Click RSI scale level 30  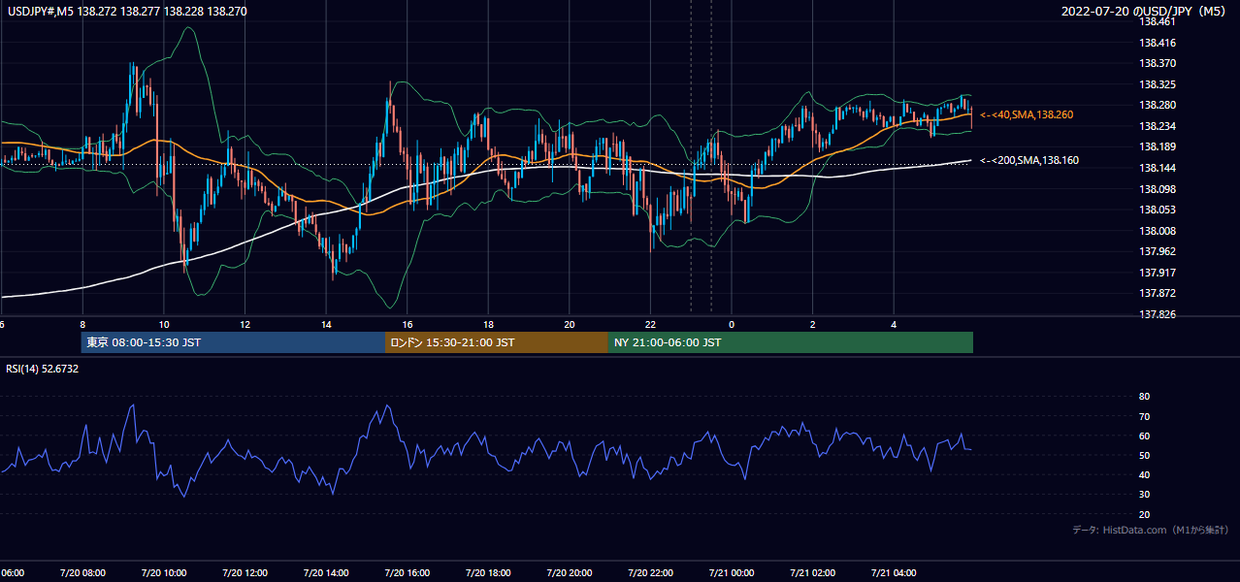pyautogui.click(x=1145, y=495)
